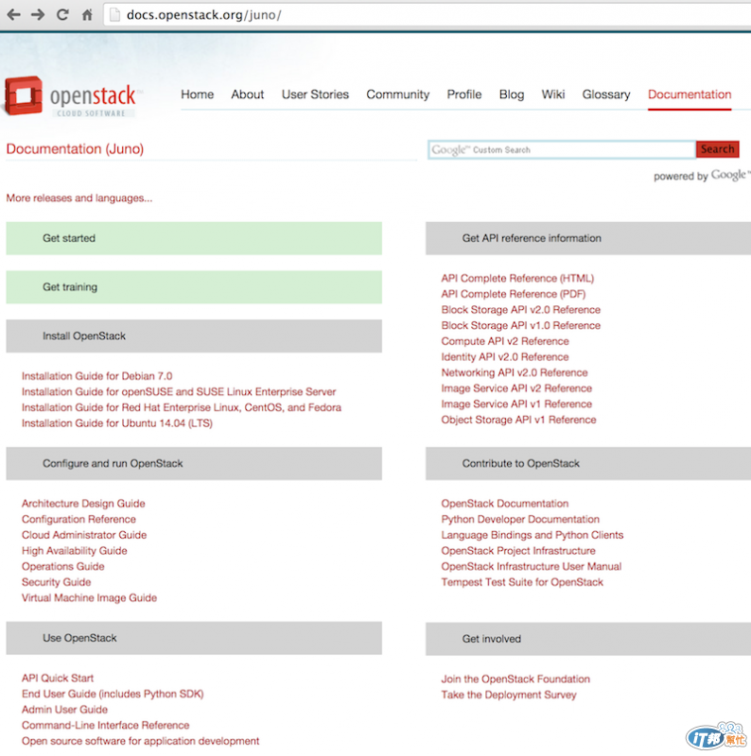Reload the page with refresh icon
This screenshot has height=756, width=751.
[x=62, y=15]
